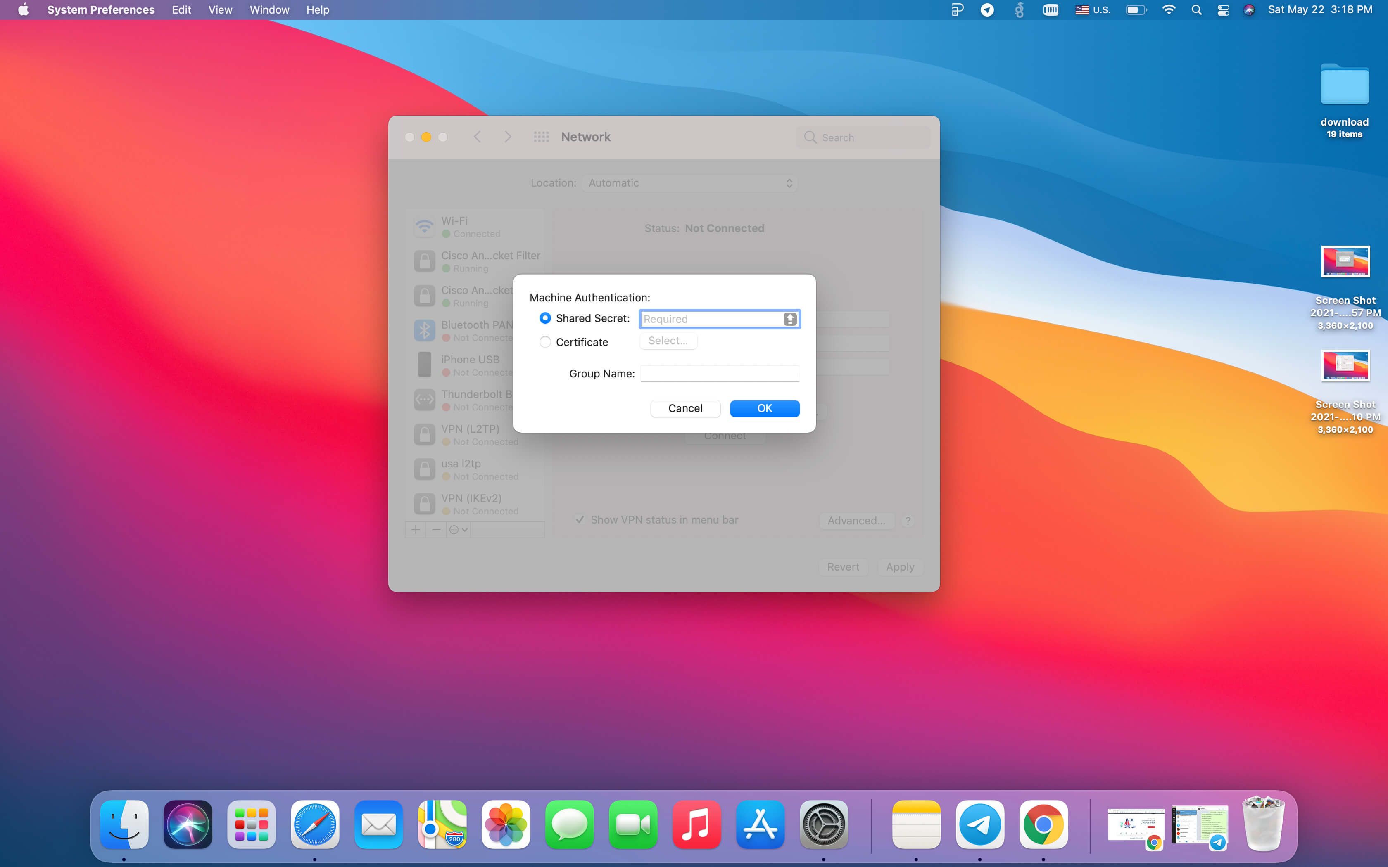1388x867 pixels.
Task: Open the Window menu
Action: (x=269, y=10)
